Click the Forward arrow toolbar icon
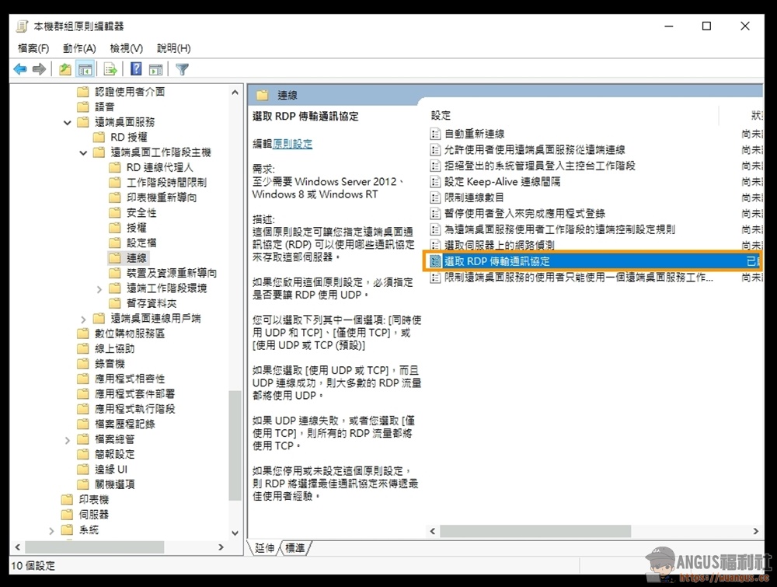777x587 pixels. [39, 69]
